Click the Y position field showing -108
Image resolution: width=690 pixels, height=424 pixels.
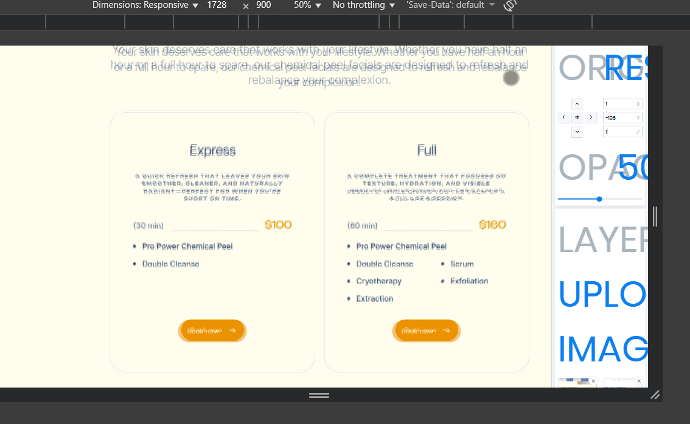pos(622,118)
